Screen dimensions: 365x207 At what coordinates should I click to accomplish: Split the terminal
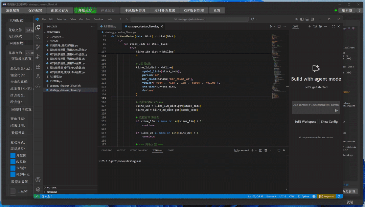(x=261, y=150)
